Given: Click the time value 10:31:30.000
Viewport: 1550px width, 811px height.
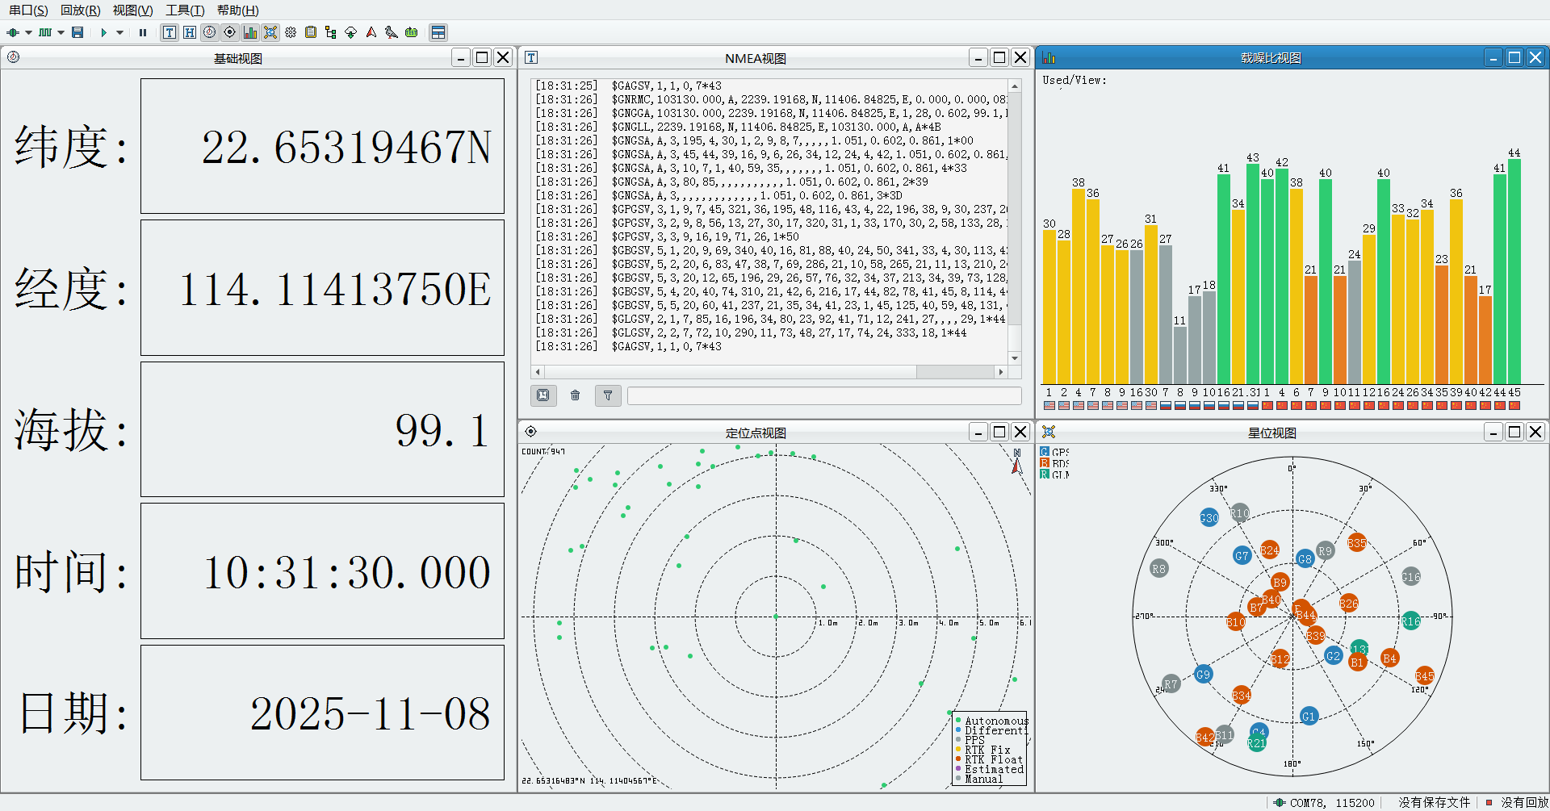Looking at the screenshot, I should coord(346,572).
